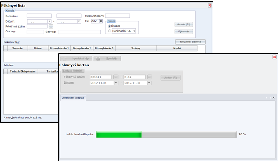Screen dimensions: 279x162
Task: Click the Bizonylatszám 2 column header
Action: 82,49
